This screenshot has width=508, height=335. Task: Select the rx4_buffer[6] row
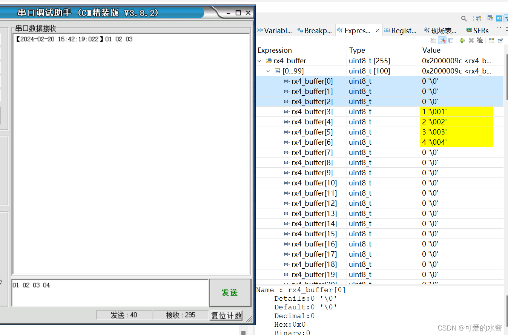click(x=380, y=142)
